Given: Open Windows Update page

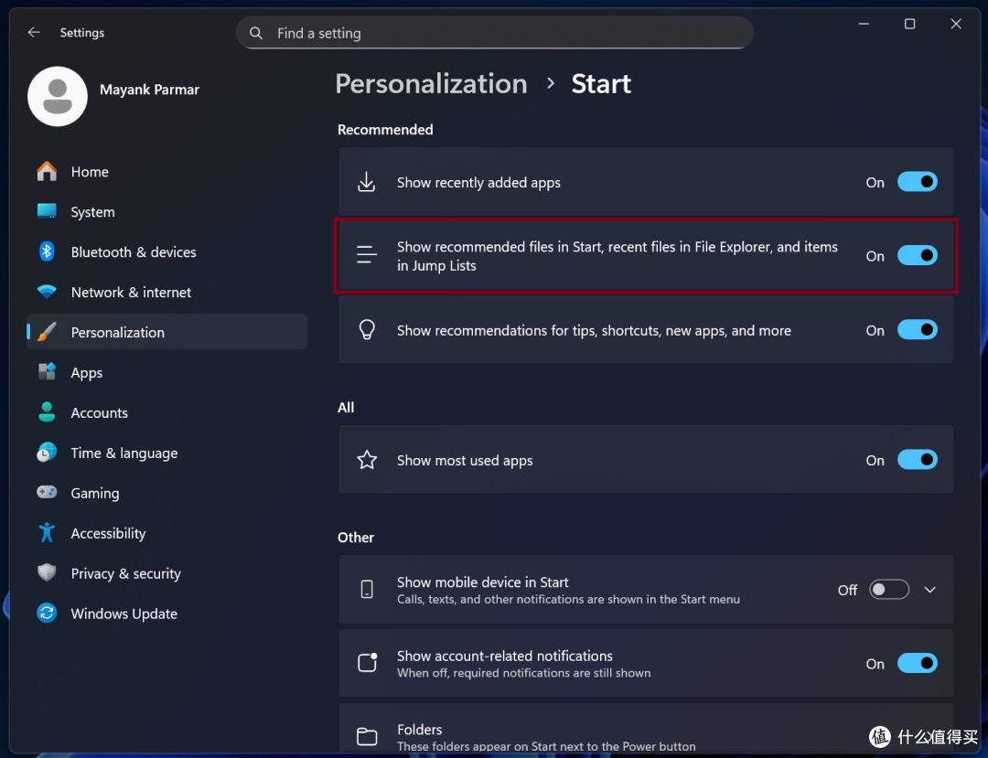Looking at the screenshot, I should click(x=167, y=614).
